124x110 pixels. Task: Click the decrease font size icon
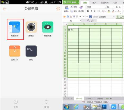click(120, 7)
